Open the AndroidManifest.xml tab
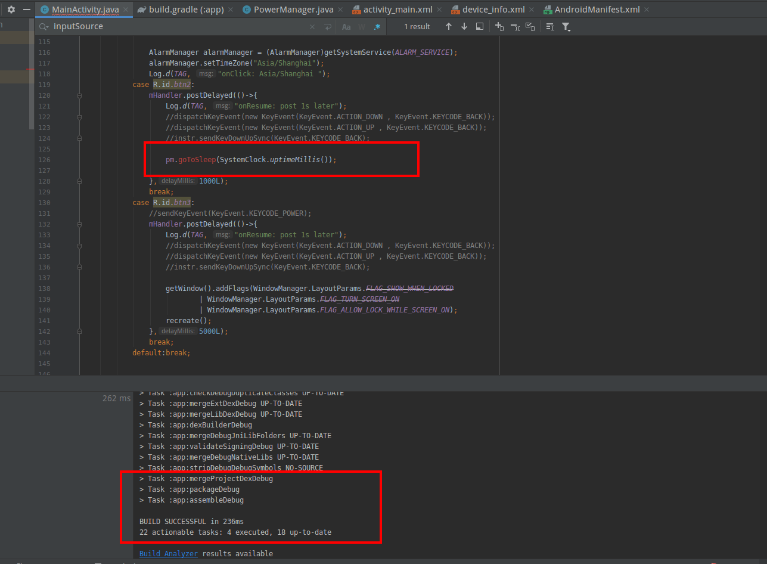 click(597, 10)
